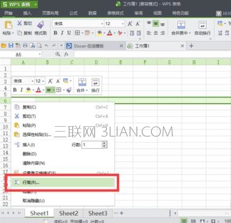Viewport: 231px width, 223px height.
Task: Close the 工作簿1 document tab
Action: tap(182, 46)
